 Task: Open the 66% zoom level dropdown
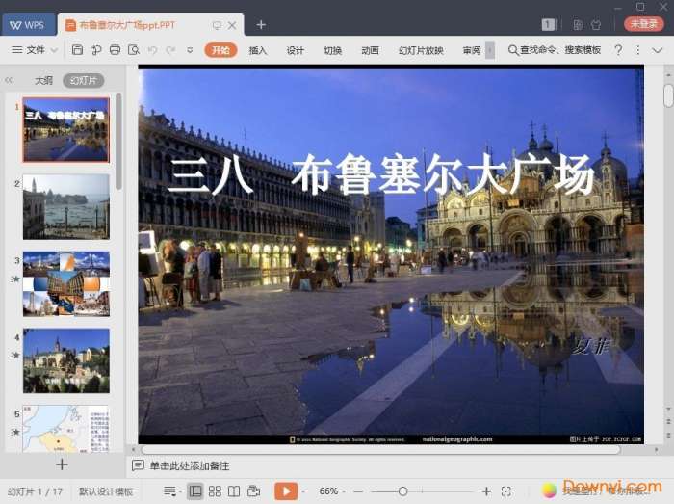334,491
